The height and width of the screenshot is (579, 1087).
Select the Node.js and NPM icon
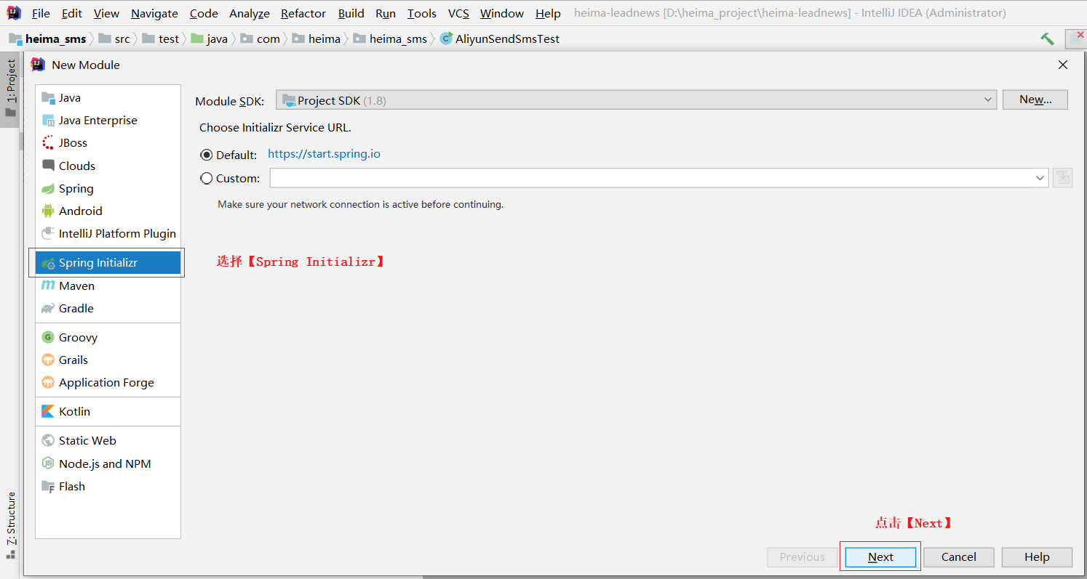[48, 463]
